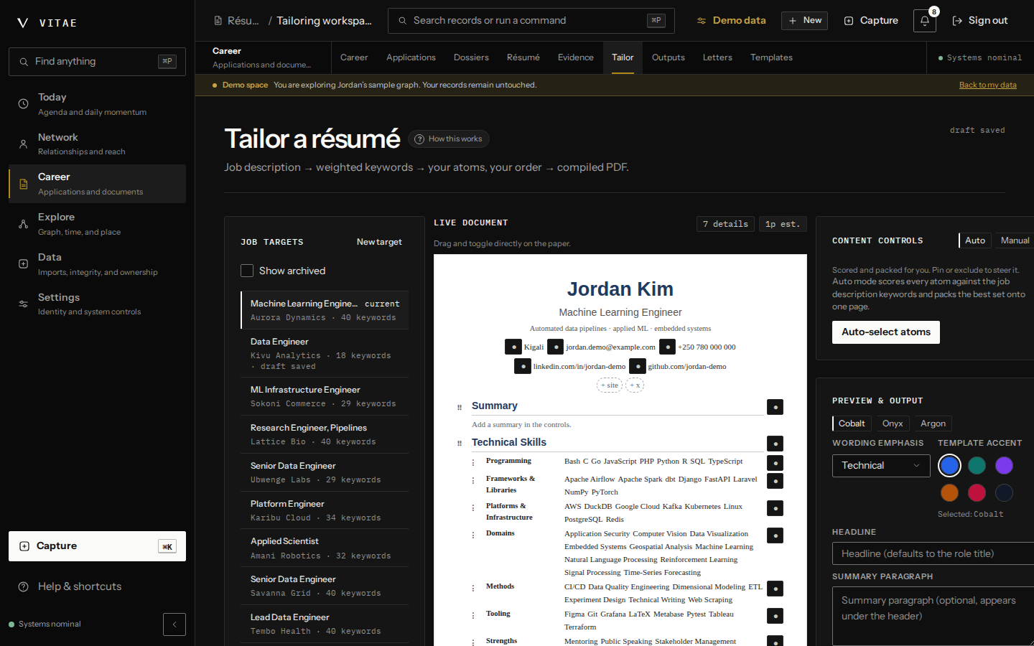Viewport: 1034px width, 646px height.
Task: Click the Network person icon in sidebar
Action: (24, 144)
